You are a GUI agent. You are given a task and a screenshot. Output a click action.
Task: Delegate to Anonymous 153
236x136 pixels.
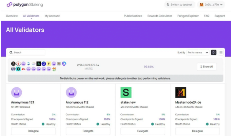point(33,131)
